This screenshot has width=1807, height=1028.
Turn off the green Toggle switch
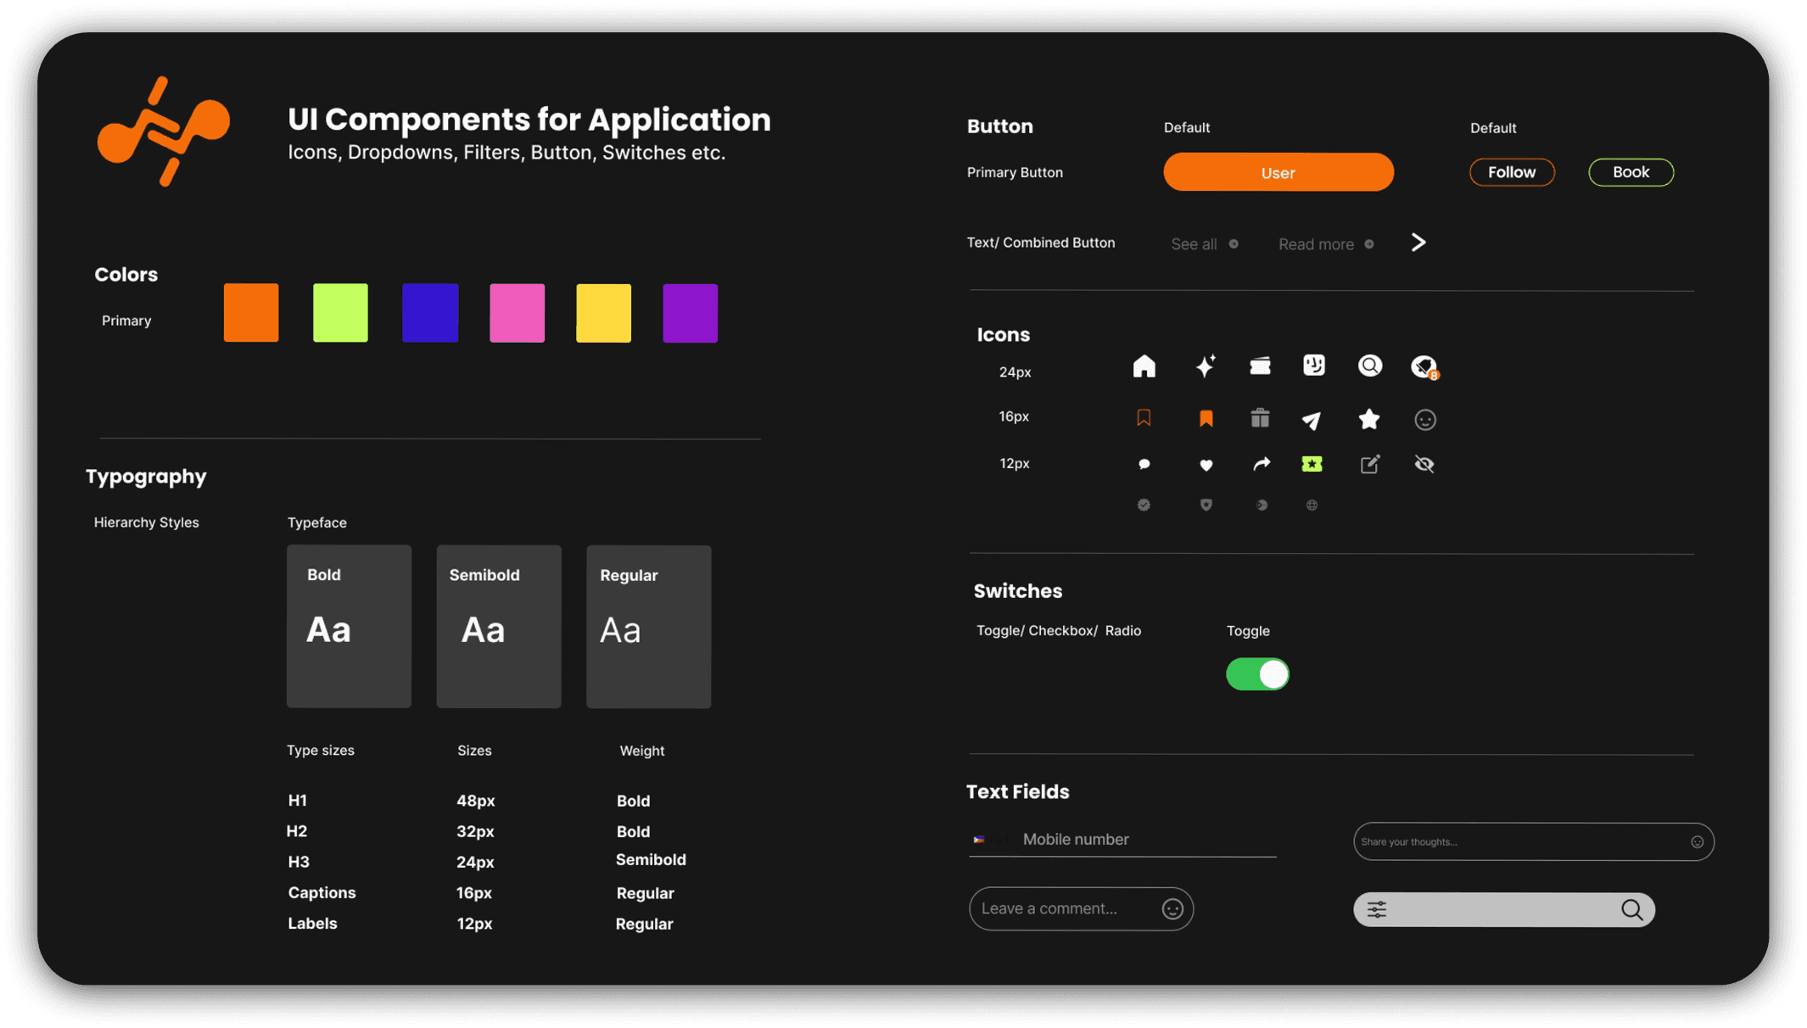pyautogui.click(x=1257, y=674)
